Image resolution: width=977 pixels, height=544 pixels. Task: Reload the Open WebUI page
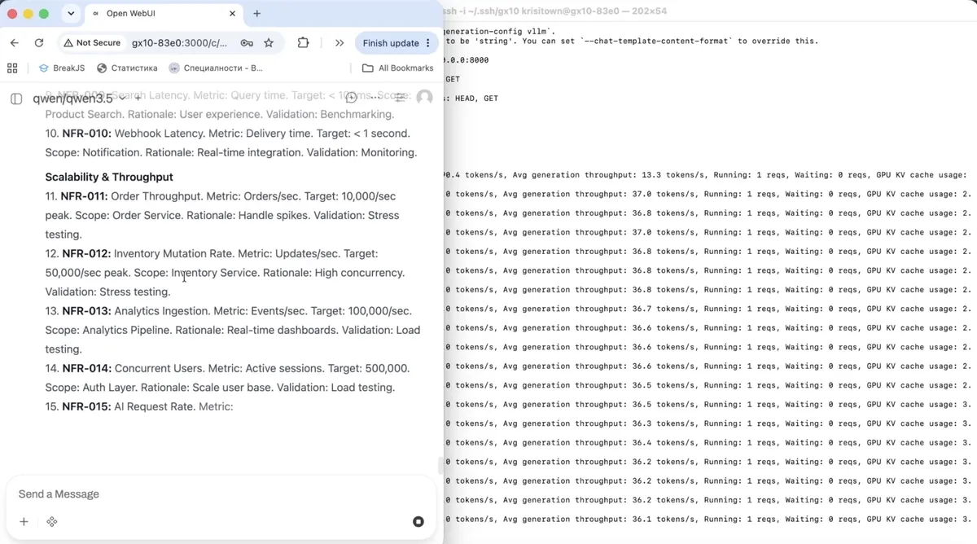click(x=39, y=43)
